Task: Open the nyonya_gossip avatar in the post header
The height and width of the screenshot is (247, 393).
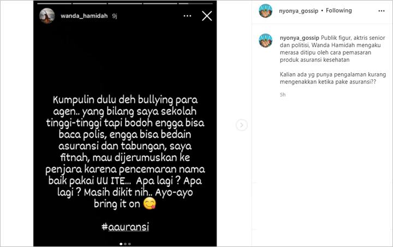Action: (x=265, y=11)
